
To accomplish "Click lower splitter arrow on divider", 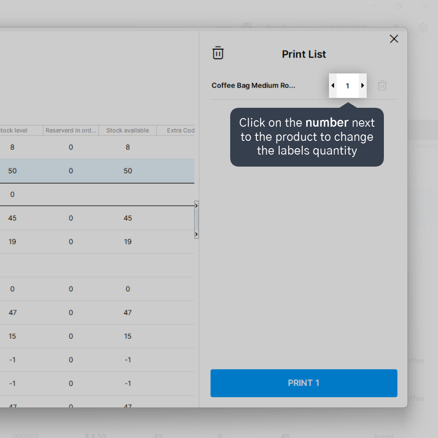I will (x=196, y=234).
